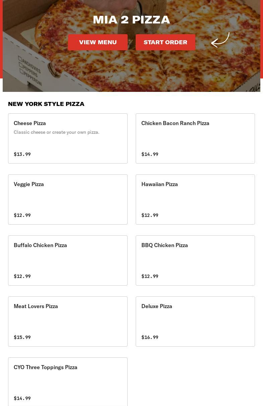This screenshot has width=263, height=406.
Task: Select the Deluxe Pizza item
Action: (x=195, y=322)
